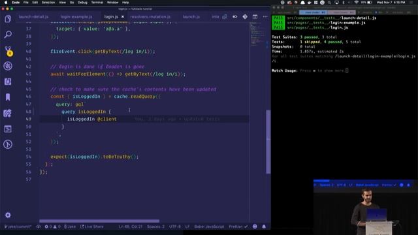Open Source Control with pending badge
The image size is (418, 235).
pyautogui.click(x=8, y=51)
